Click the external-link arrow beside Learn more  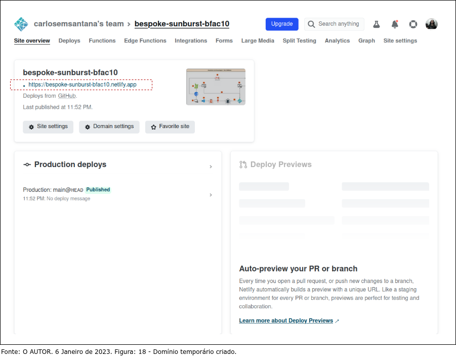[337, 321]
